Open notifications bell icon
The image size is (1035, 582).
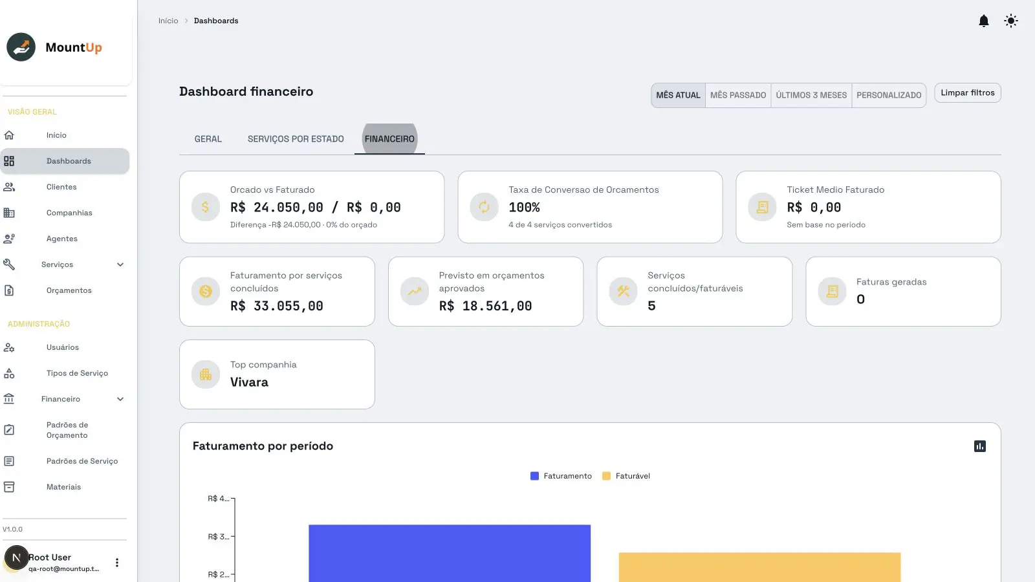pos(984,21)
